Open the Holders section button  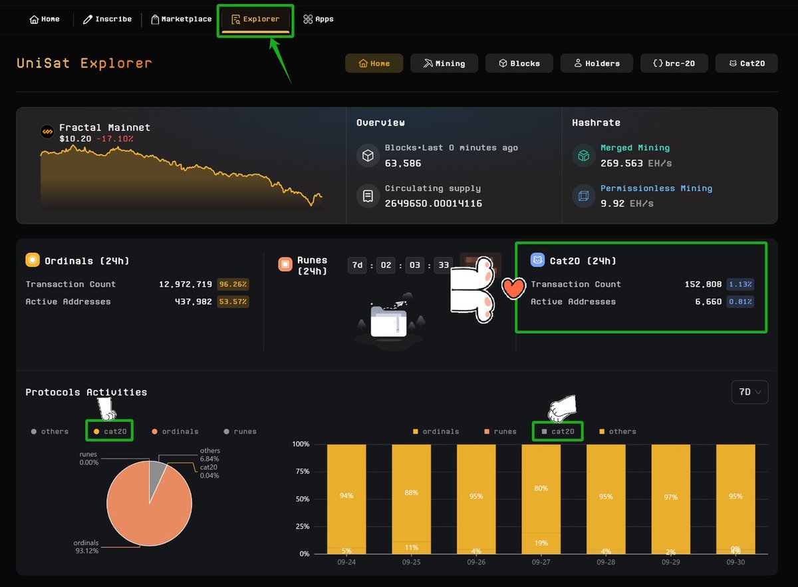coord(597,63)
